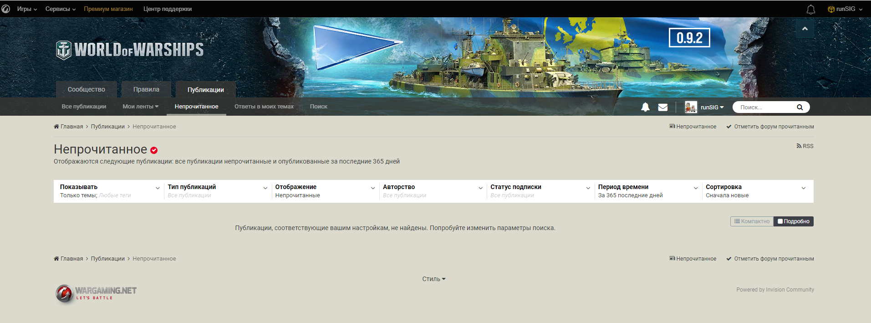Screen dimensions: 871x323
Task: Open Все публикации submenu item
Action: 84,107
